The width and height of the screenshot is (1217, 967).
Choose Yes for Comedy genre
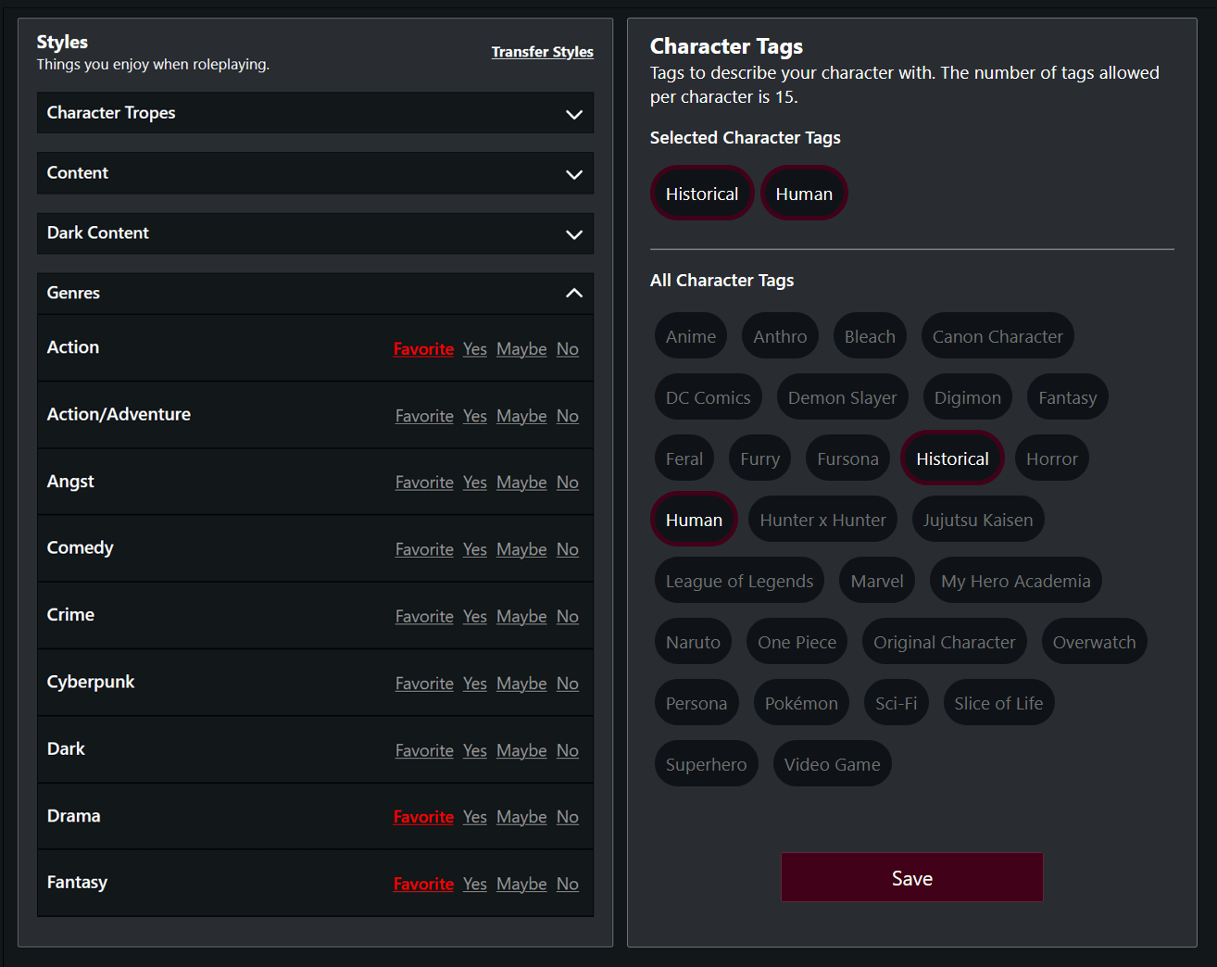click(x=475, y=549)
